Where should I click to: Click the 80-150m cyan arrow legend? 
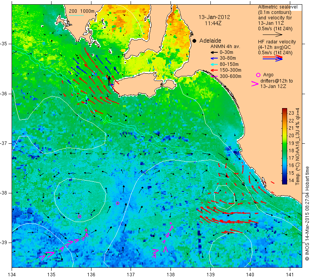pos(214,64)
